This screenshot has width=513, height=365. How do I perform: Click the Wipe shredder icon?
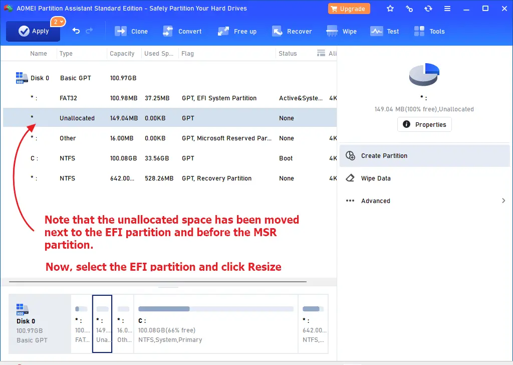coord(332,32)
